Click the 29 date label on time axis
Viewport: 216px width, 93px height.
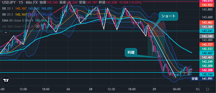coord(154,89)
